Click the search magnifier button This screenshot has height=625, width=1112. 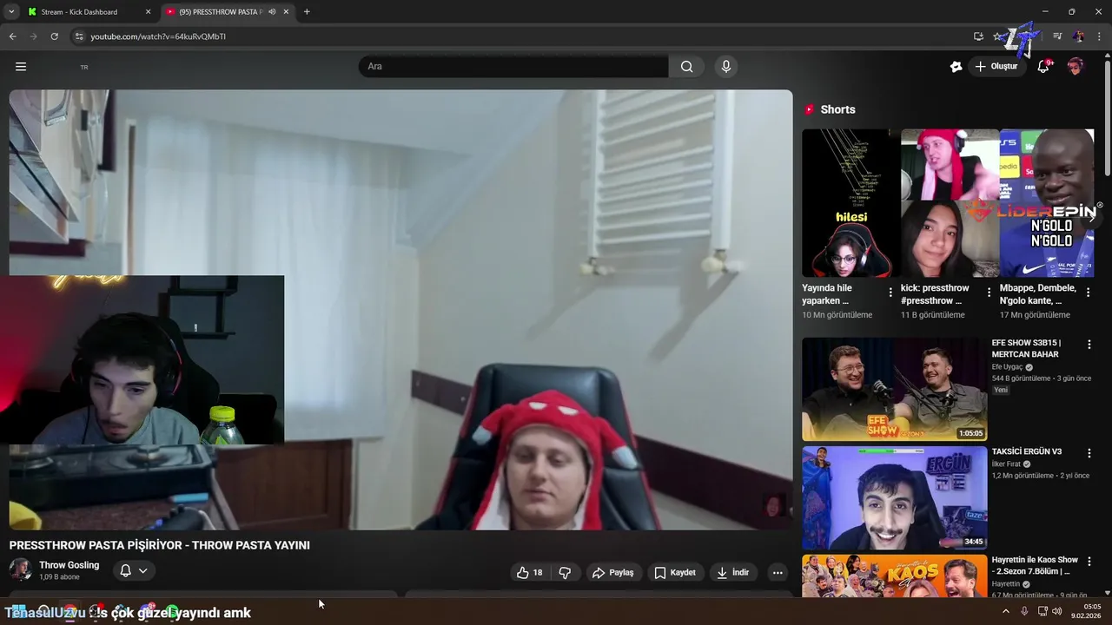coord(687,67)
